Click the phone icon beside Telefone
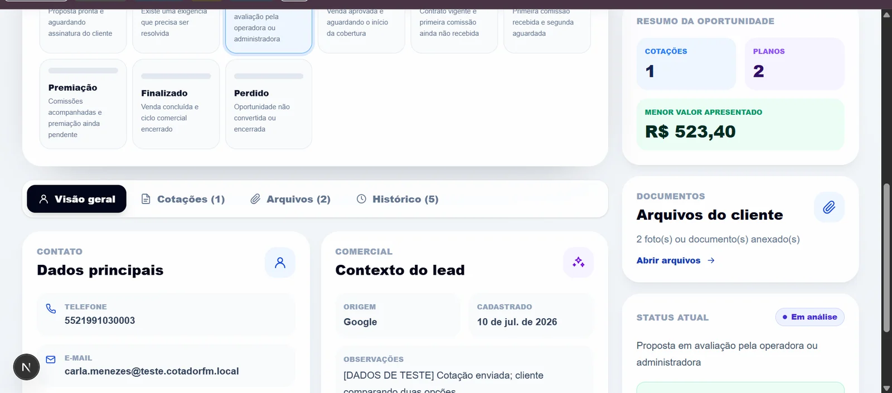Image resolution: width=892 pixels, height=393 pixels. (51, 309)
